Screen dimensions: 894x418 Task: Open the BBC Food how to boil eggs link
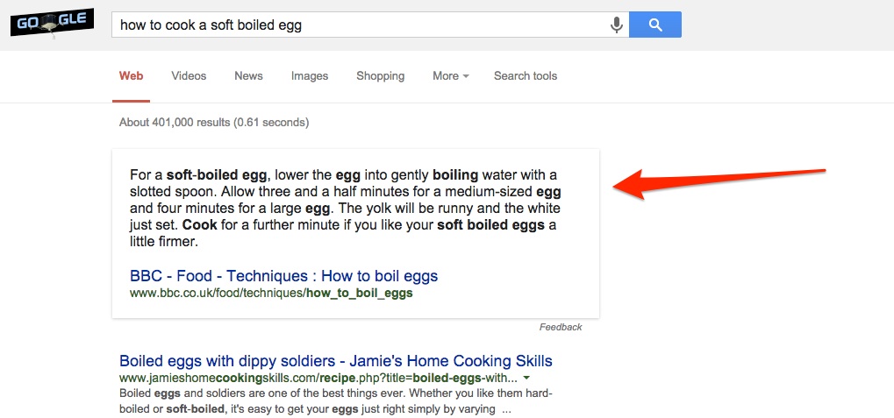(283, 276)
